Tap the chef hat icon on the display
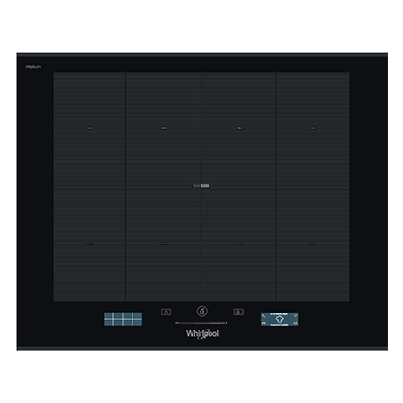This screenshot has height=403, width=403. click(279, 319)
